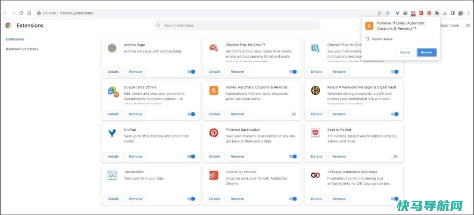Click the browser back arrow
Image resolution: width=474 pixels, height=215 pixels.
pyautogui.click(x=5, y=13)
